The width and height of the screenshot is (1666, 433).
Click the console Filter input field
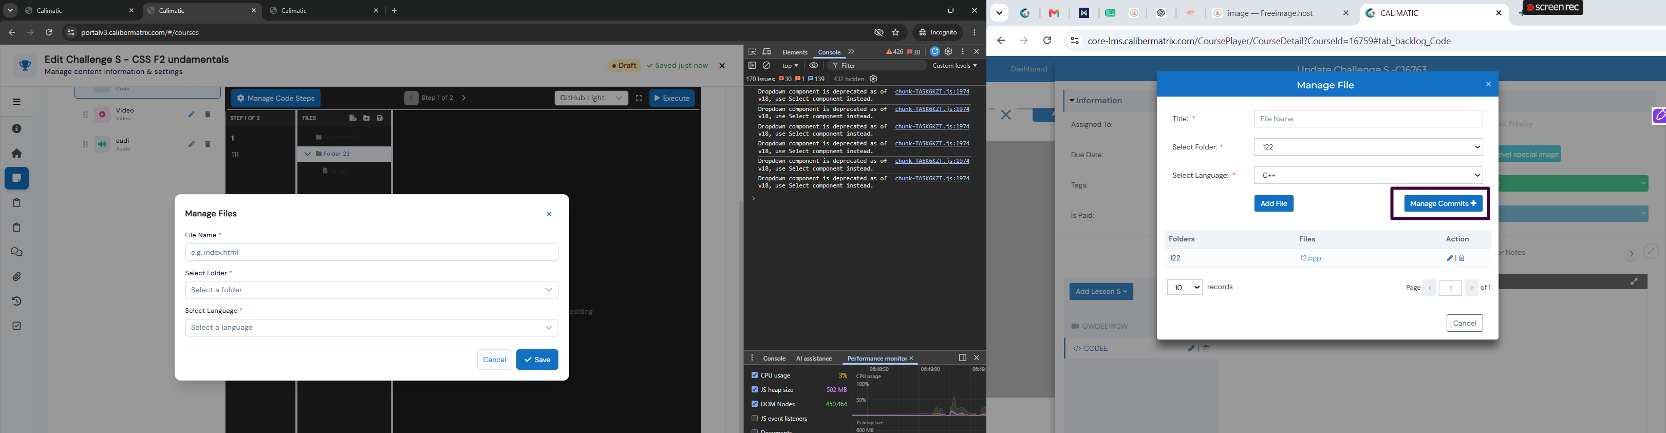[x=876, y=65]
